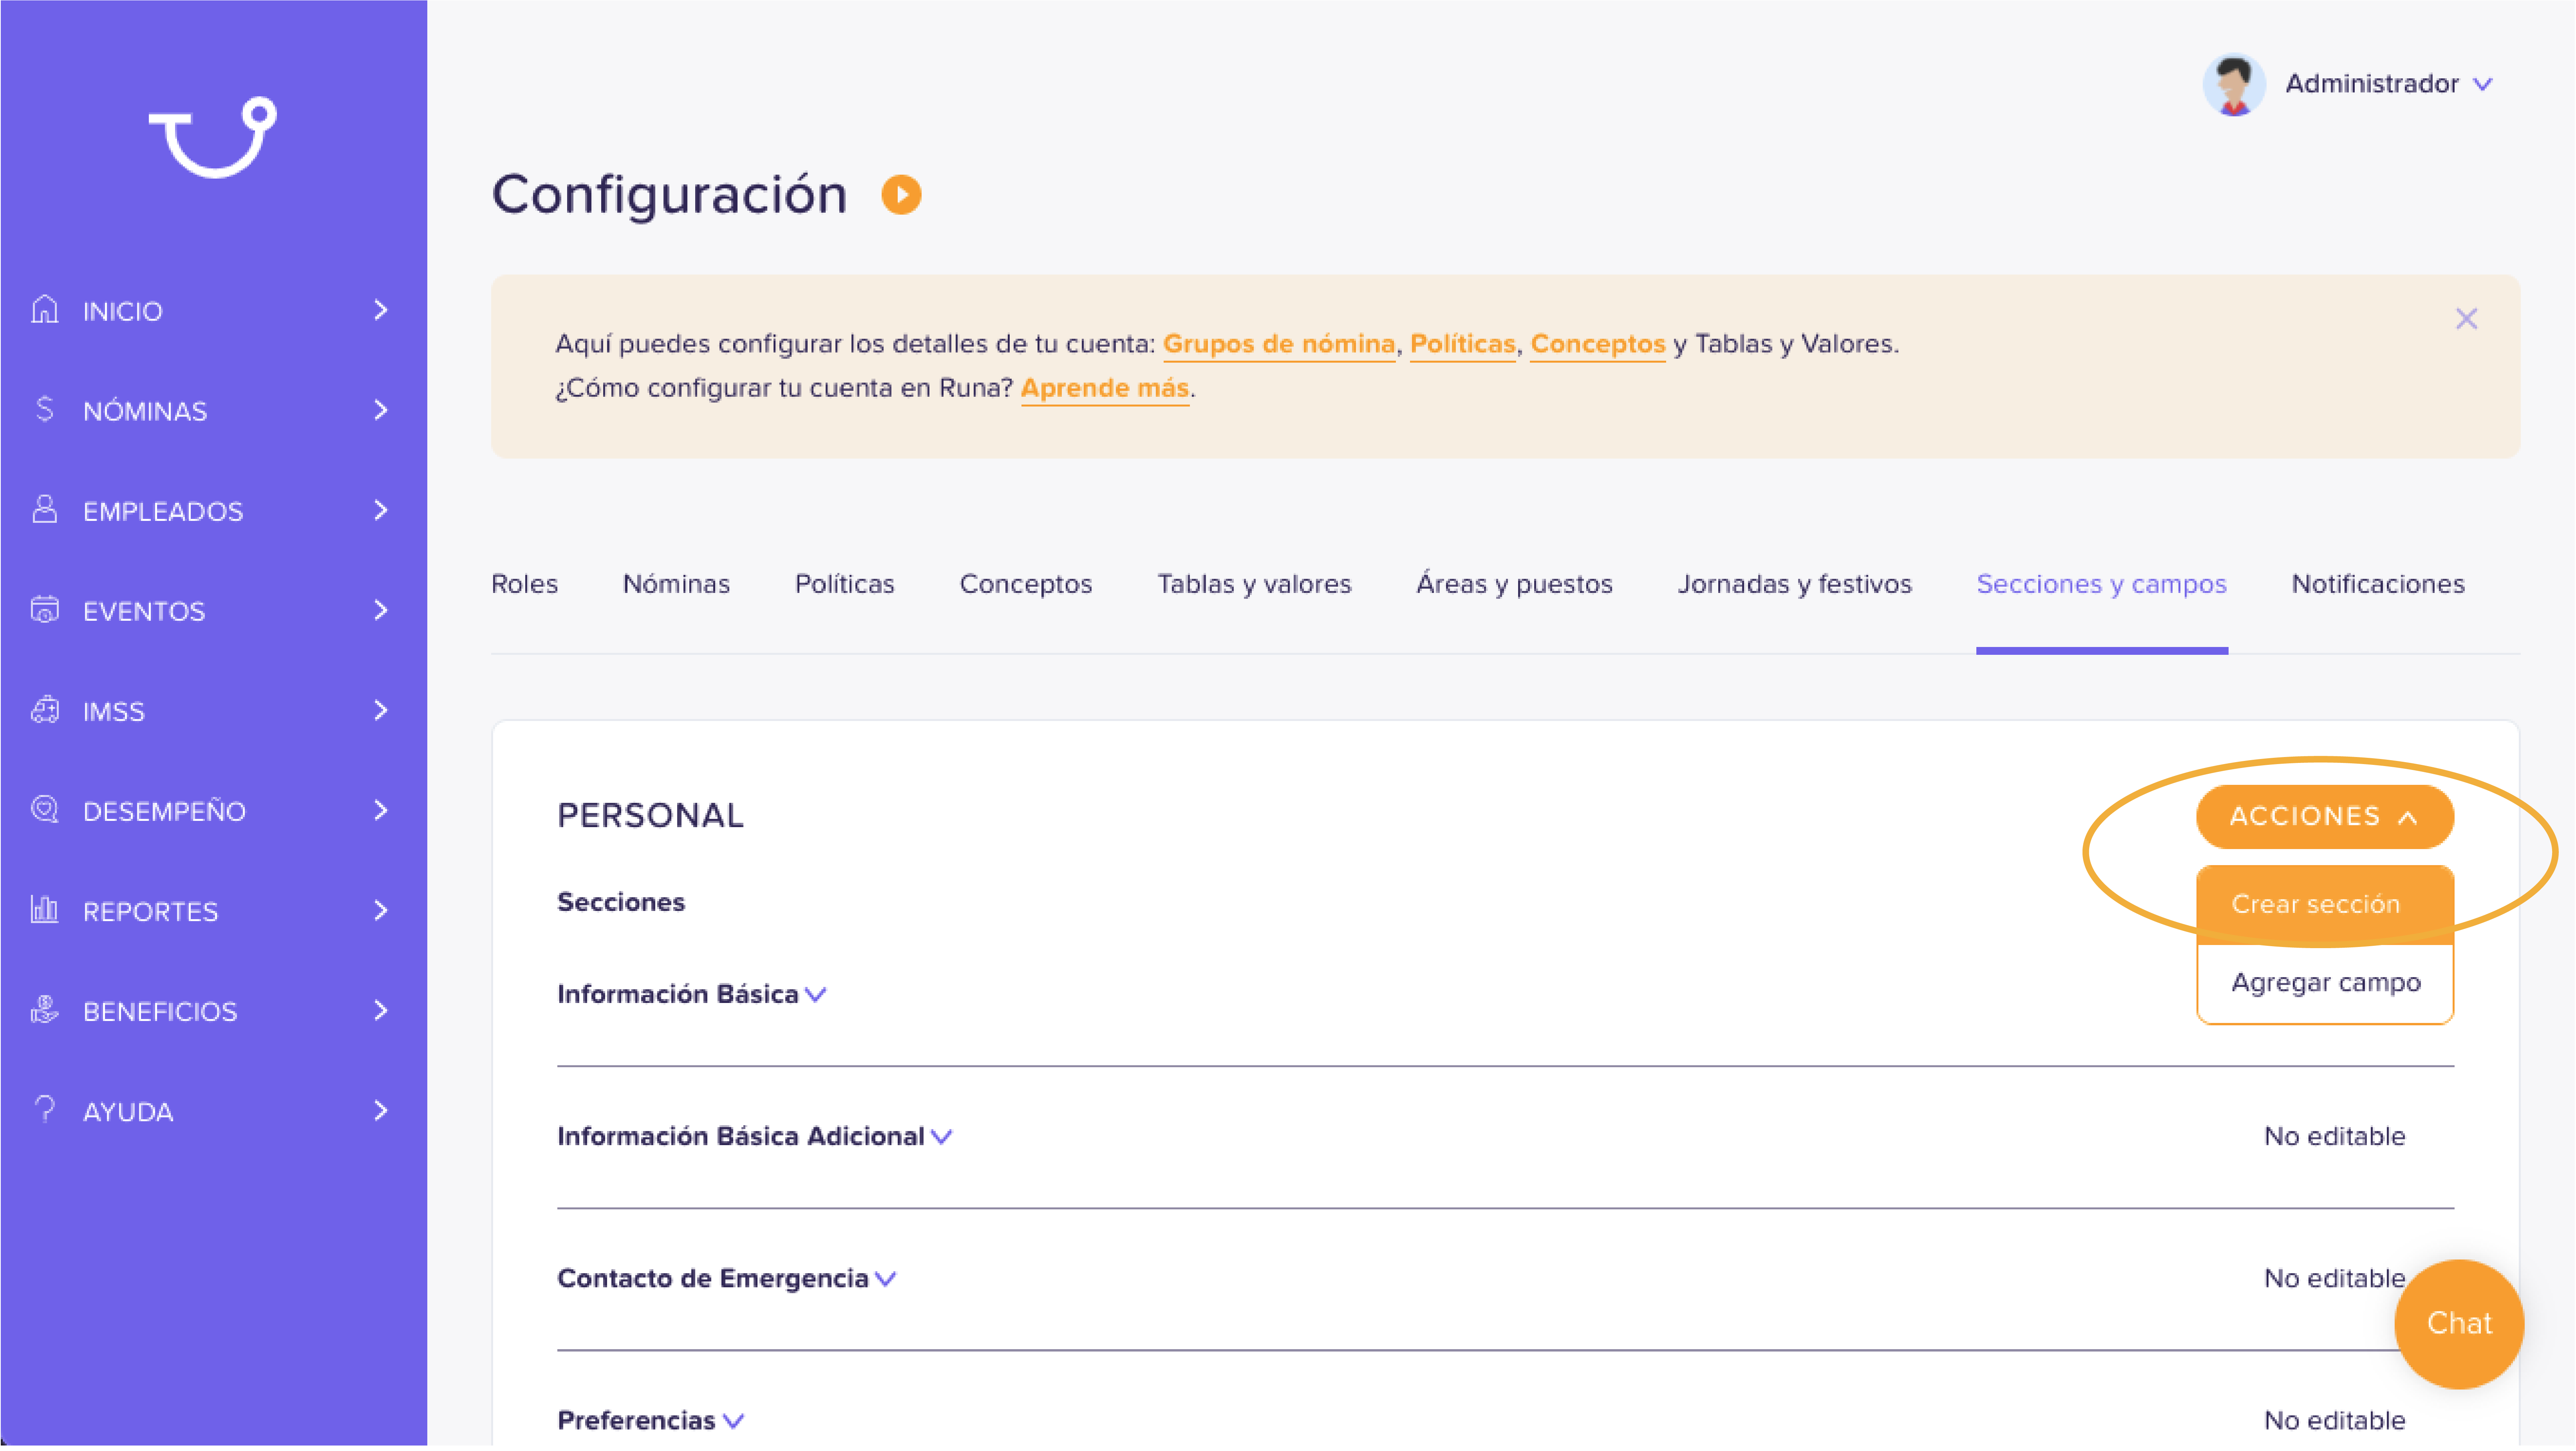Switch to the Políticas tab
Viewport: 2576px width, 1451px height.
click(845, 584)
